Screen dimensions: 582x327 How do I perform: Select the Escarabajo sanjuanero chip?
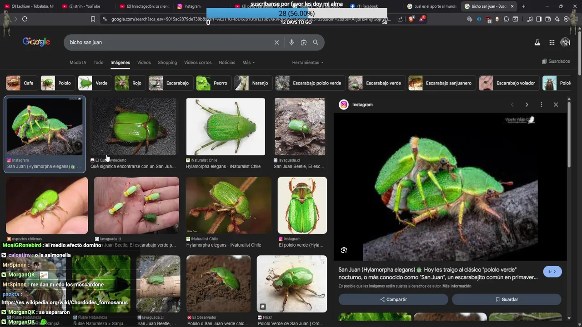(x=441, y=83)
